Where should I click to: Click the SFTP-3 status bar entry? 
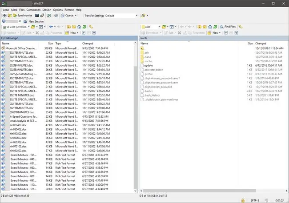[x=255, y=200]
